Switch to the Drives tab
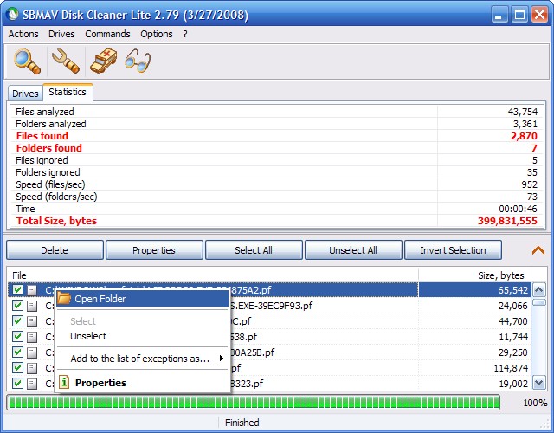554x433 pixels. (25, 94)
